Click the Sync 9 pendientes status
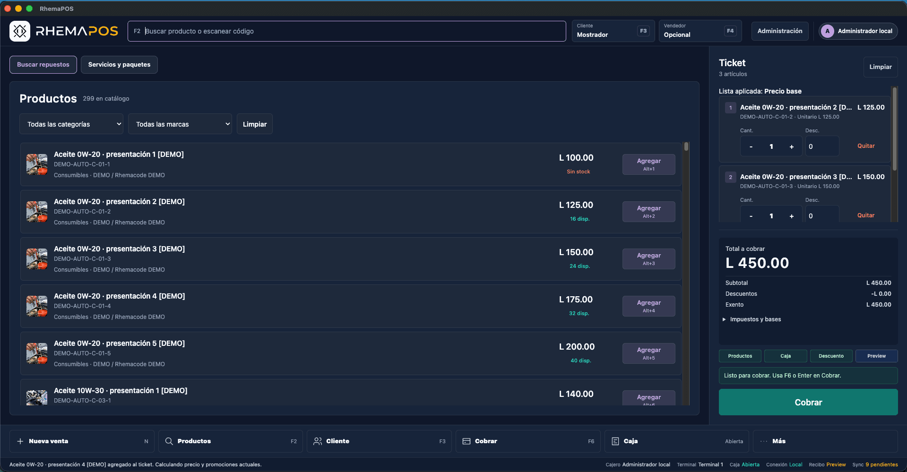Image resolution: width=907 pixels, height=472 pixels. (875, 465)
